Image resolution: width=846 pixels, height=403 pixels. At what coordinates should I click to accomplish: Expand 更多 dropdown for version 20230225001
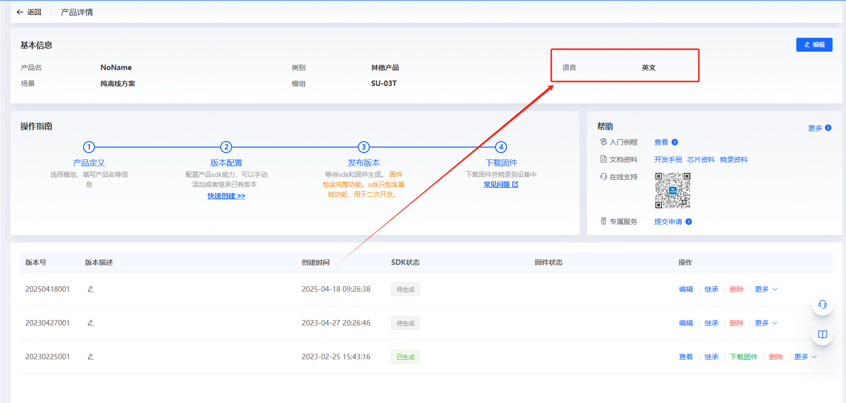point(805,357)
